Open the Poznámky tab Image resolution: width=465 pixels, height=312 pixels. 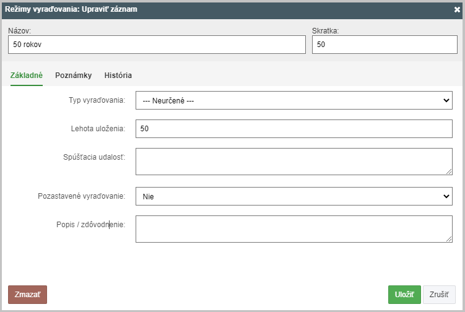73,76
